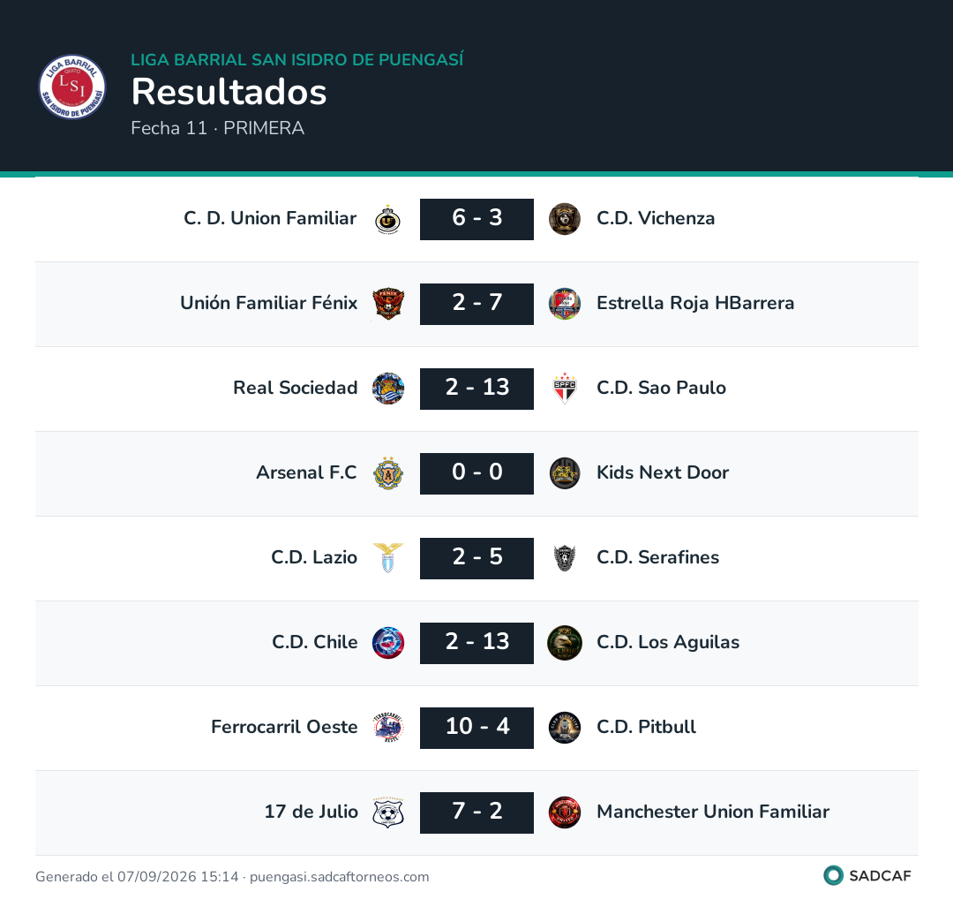953x922 pixels.
Task: Open the 17 de Julio team name
Action: pyautogui.click(x=311, y=812)
